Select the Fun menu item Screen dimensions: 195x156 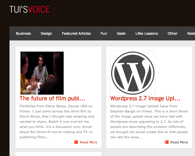pos(104,34)
